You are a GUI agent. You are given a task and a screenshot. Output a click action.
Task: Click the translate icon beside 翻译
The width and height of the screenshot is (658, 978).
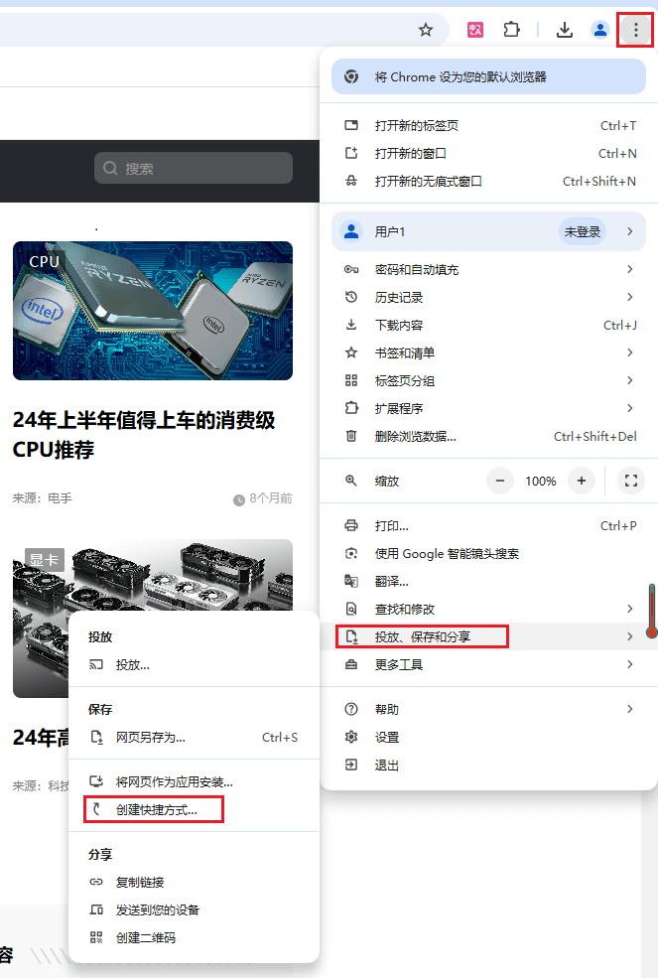pyautogui.click(x=351, y=581)
